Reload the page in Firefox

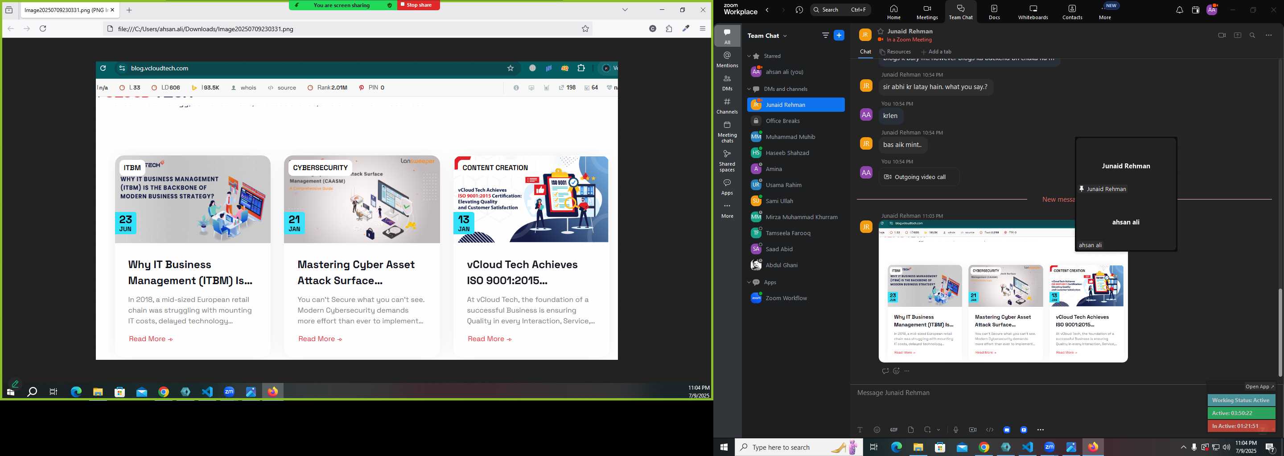pyautogui.click(x=43, y=28)
